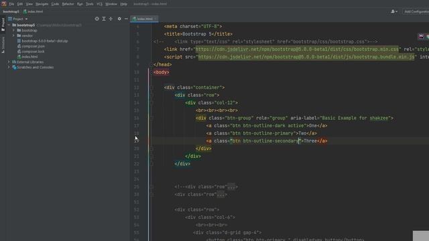Expand folded ellipsis in div row line 38
429x241 pixels.
pos(221,195)
